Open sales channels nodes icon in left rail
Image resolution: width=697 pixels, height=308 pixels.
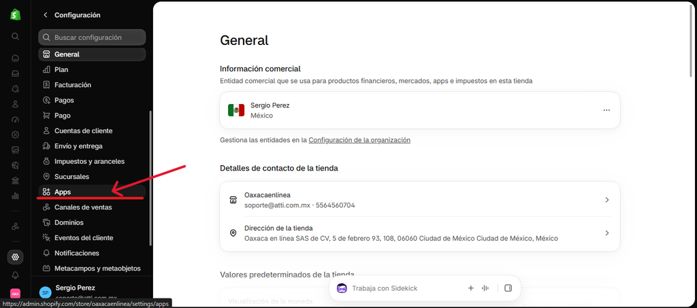click(16, 226)
